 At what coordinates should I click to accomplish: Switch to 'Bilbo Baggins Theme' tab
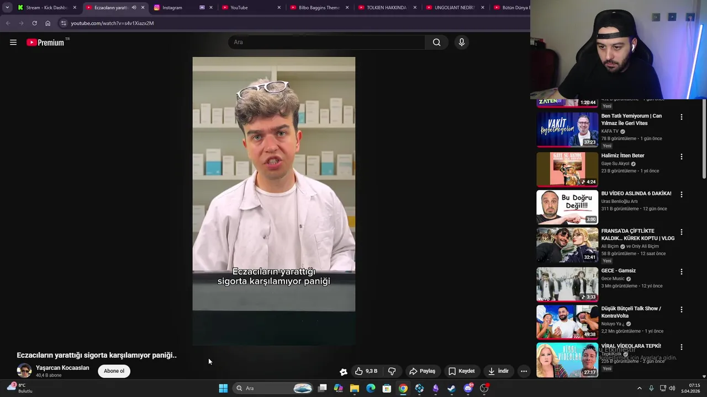pyautogui.click(x=318, y=8)
